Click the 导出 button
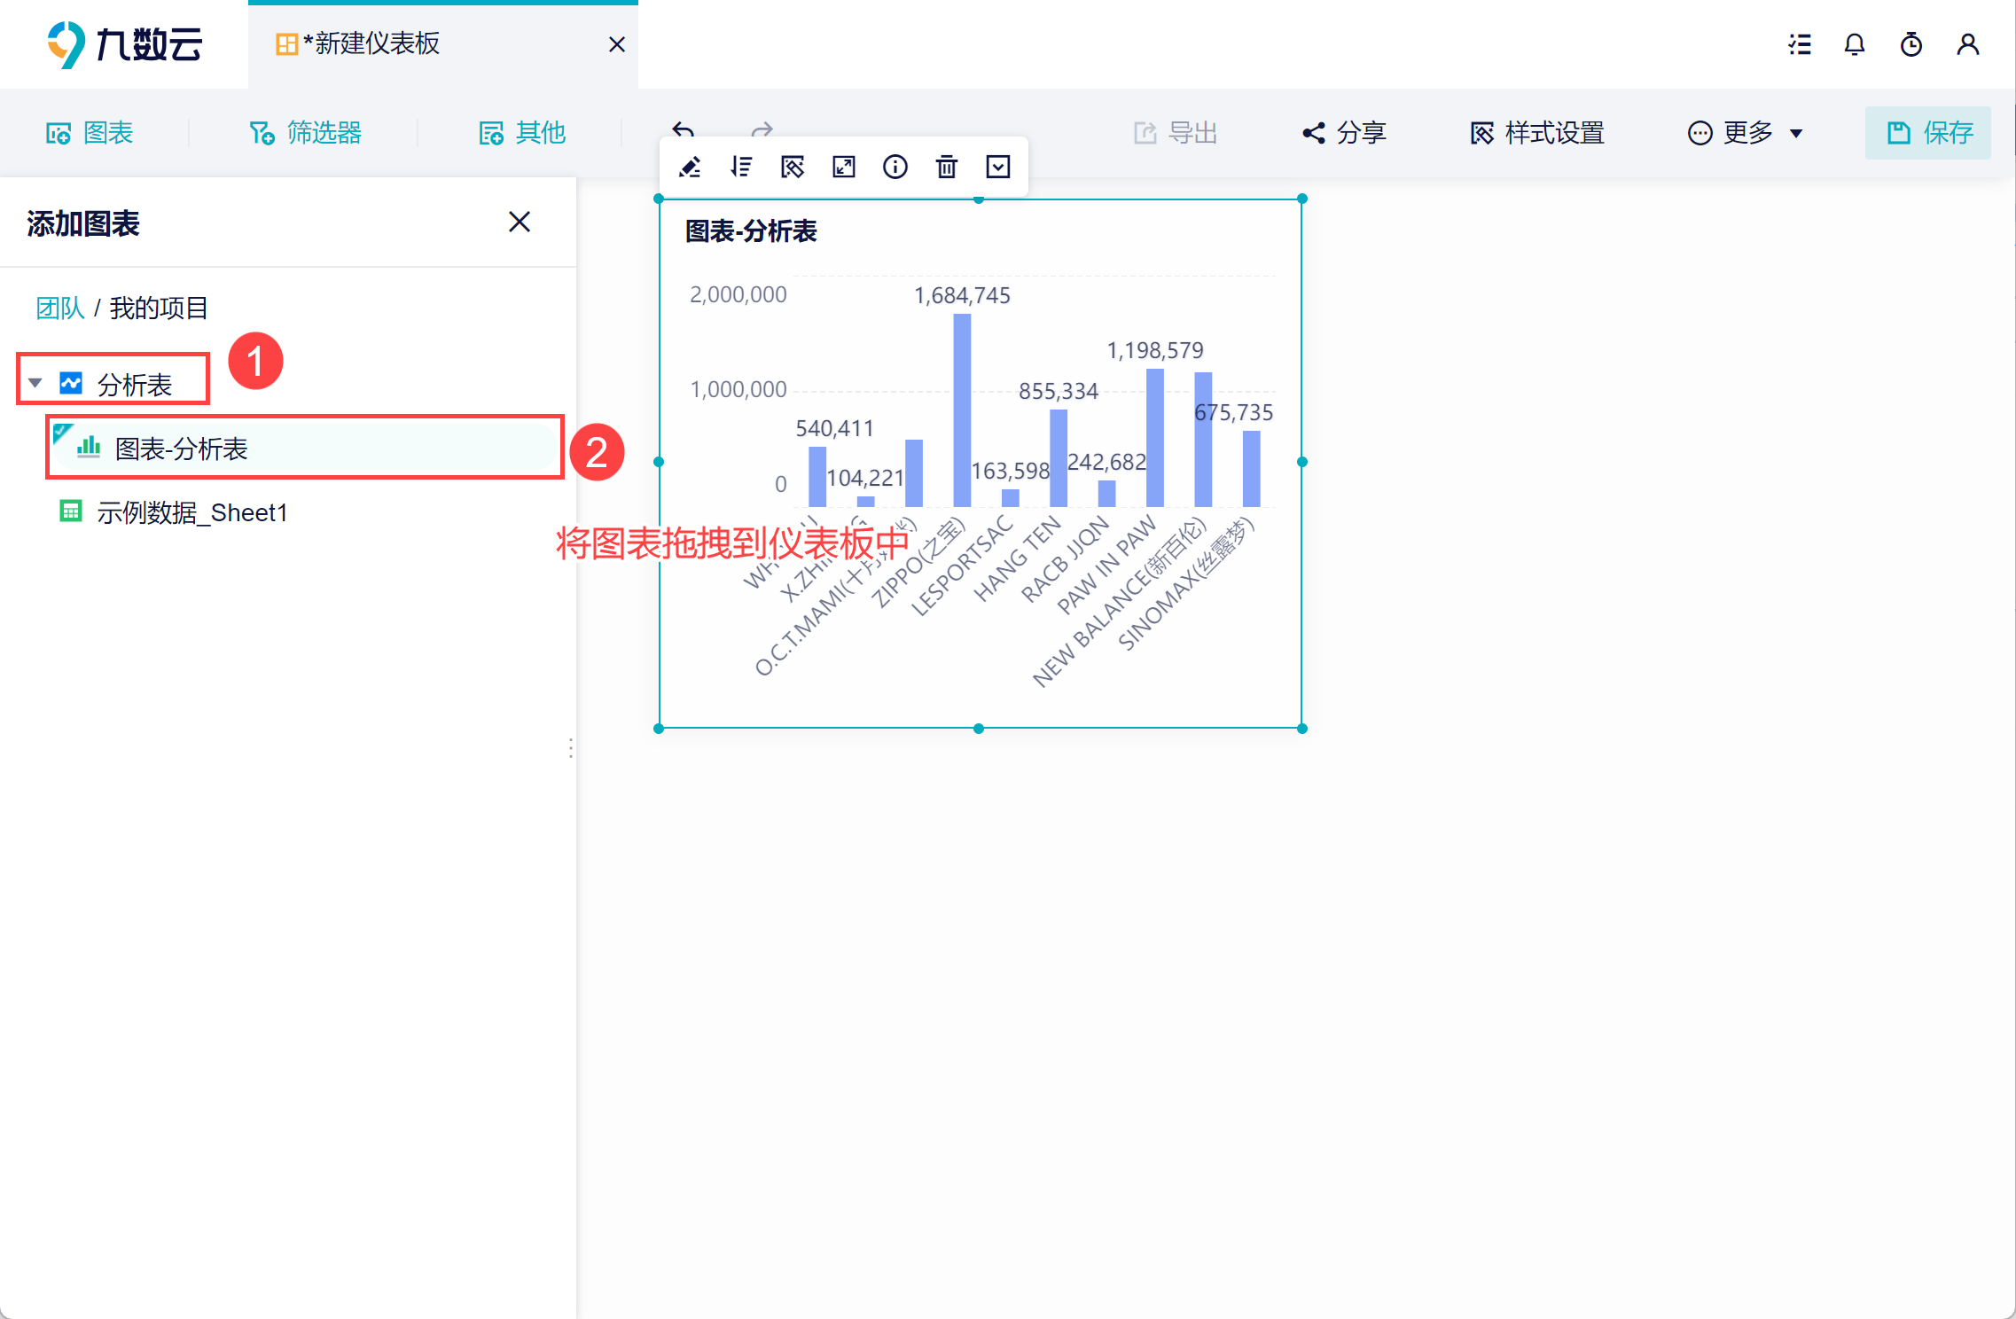This screenshot has height=1319, width=2016. coord(1176,133)
